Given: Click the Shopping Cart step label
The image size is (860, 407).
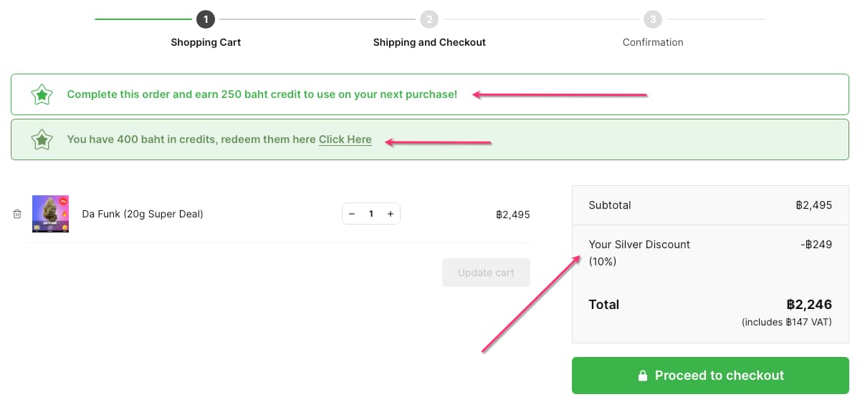Looking at the screenshot, I should coord(206,42).
